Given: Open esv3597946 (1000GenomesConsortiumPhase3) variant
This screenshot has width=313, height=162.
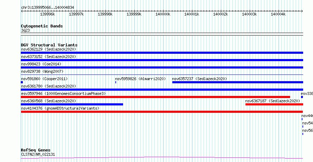Looking at the screenshot, I should pyautogui.click(x=63, y=93).
